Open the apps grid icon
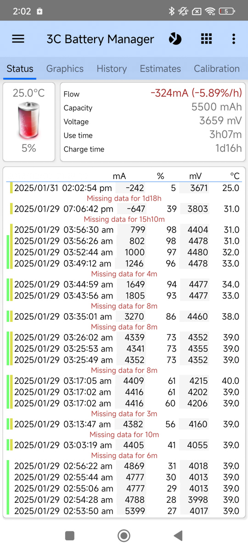Screen dimensions: 248x551 pyautogui.click(x=207, y=39)
